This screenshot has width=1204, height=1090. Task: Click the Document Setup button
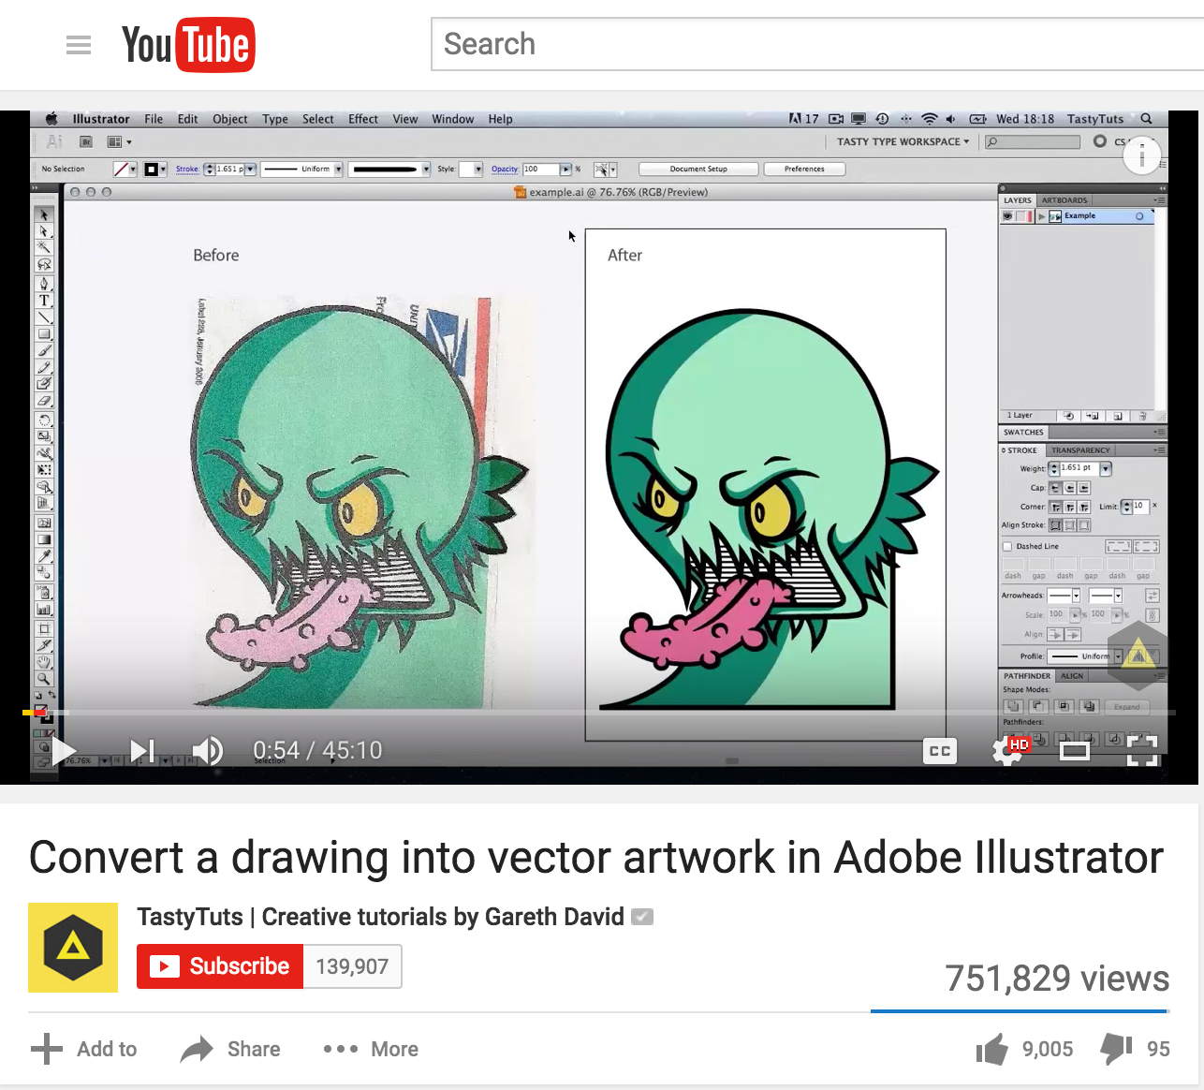698,169
